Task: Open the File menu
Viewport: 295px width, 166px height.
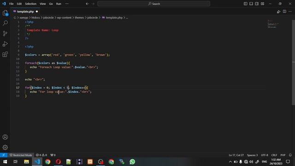Action: pyautogui.click(x=11, y=4)
